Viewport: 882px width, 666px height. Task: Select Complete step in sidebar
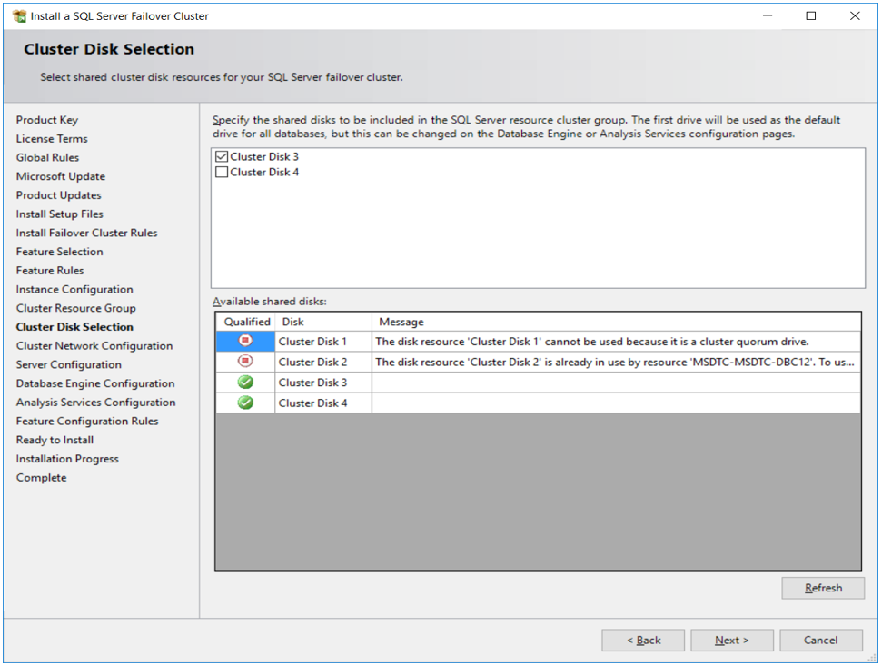tap(41, 478)
